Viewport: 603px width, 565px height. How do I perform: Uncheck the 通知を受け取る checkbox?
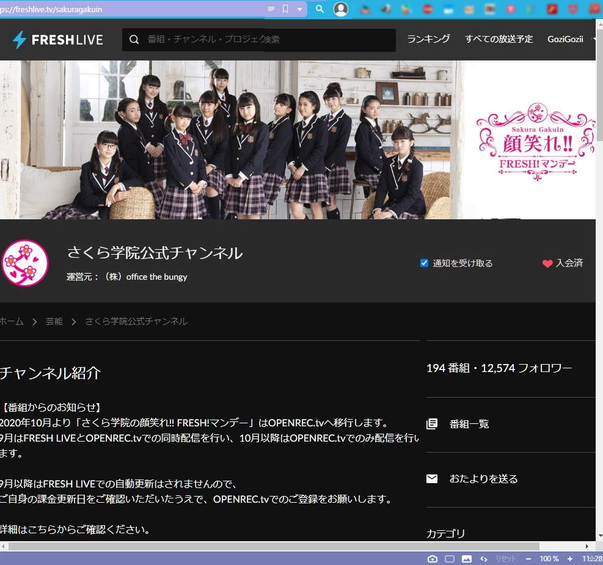424,263
